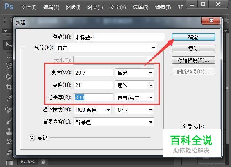Image resolution: width=231 pixels, height=167 pixels.
Task: Close the 新建 dialog
Action: click(211, 21)
